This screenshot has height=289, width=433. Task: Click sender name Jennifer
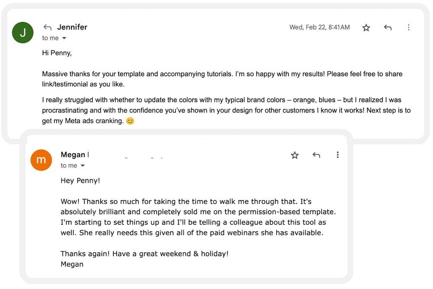pyautogui.click(x=72, y=27)
